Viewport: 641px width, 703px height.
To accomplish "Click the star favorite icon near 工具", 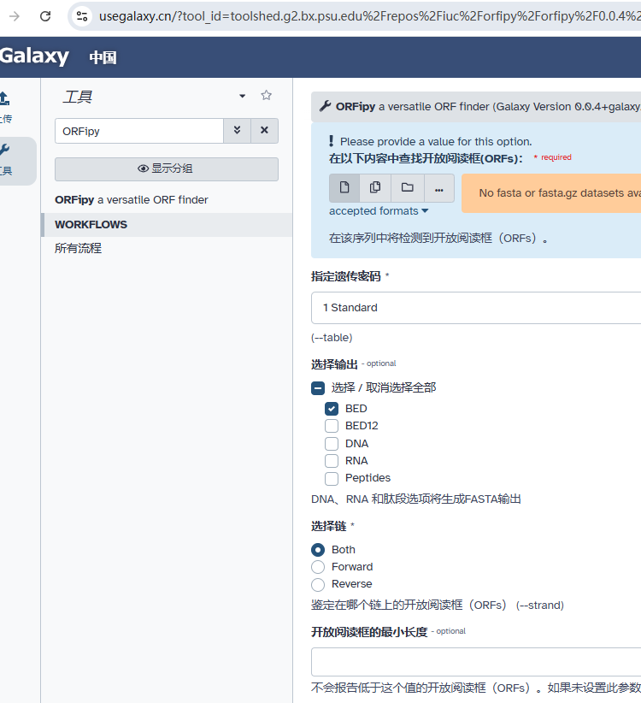I will coord(266,96).
